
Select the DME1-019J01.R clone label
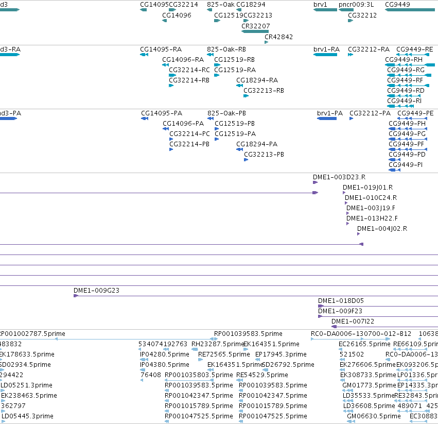367,188
